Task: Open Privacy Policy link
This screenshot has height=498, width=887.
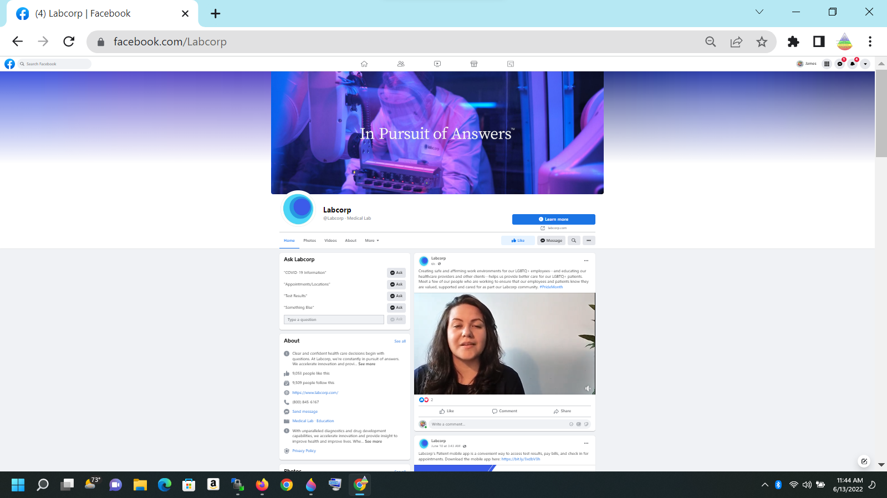Action: tap(304, 451)
